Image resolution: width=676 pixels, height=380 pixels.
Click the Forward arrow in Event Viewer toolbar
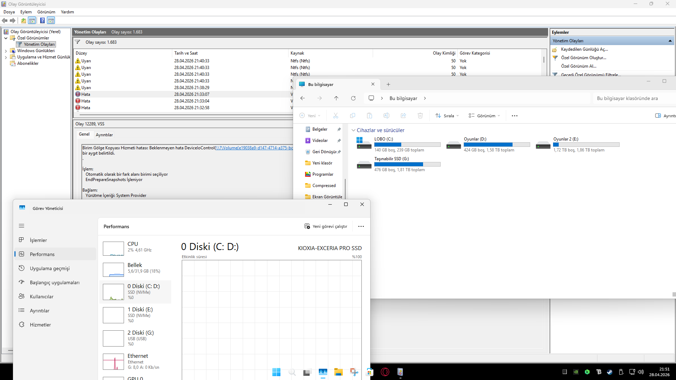tap(13, 20)
